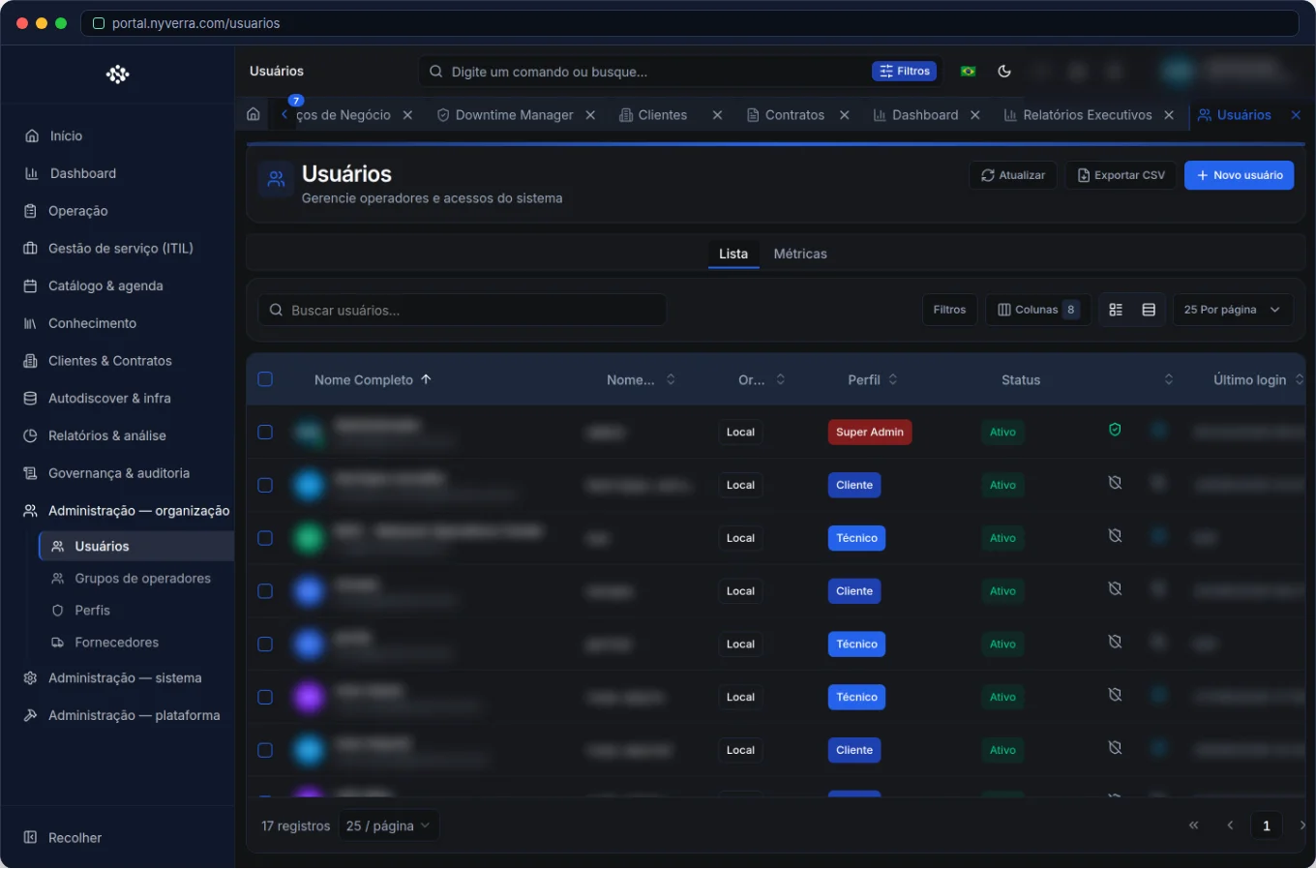Click the green shield icon on Super Admin row
The height and width of the screenshot is (869, 1316).
(1115, 430)
